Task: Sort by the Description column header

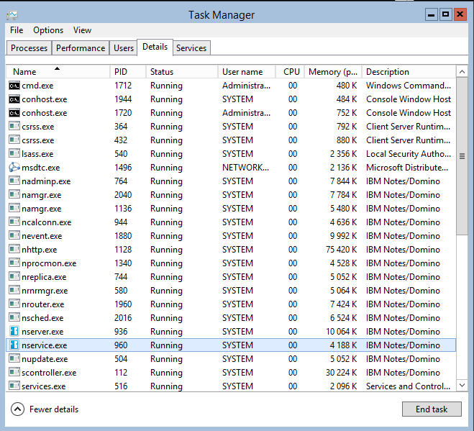Action: (409, 72)
